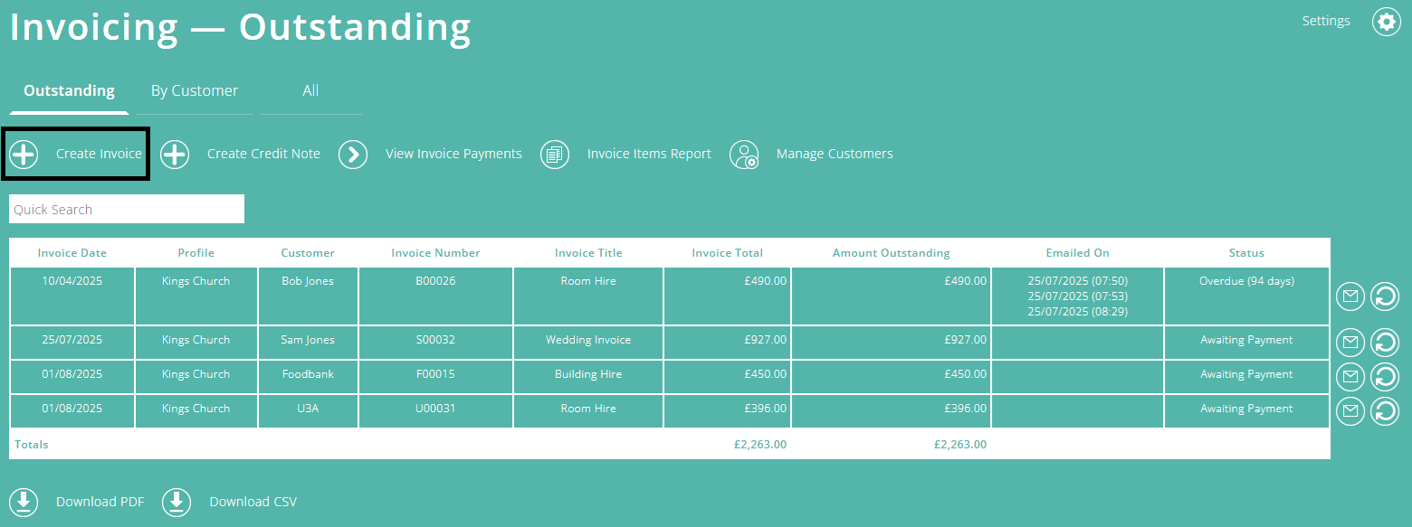Click the View Invoice Payments arrow icon
The height and width of the screenshot is (527, 1412).
353,155
